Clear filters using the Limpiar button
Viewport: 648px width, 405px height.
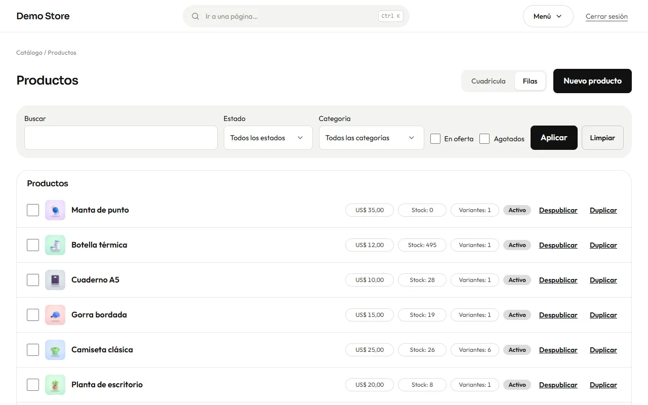pyautogui.click(x=602, y=138)
